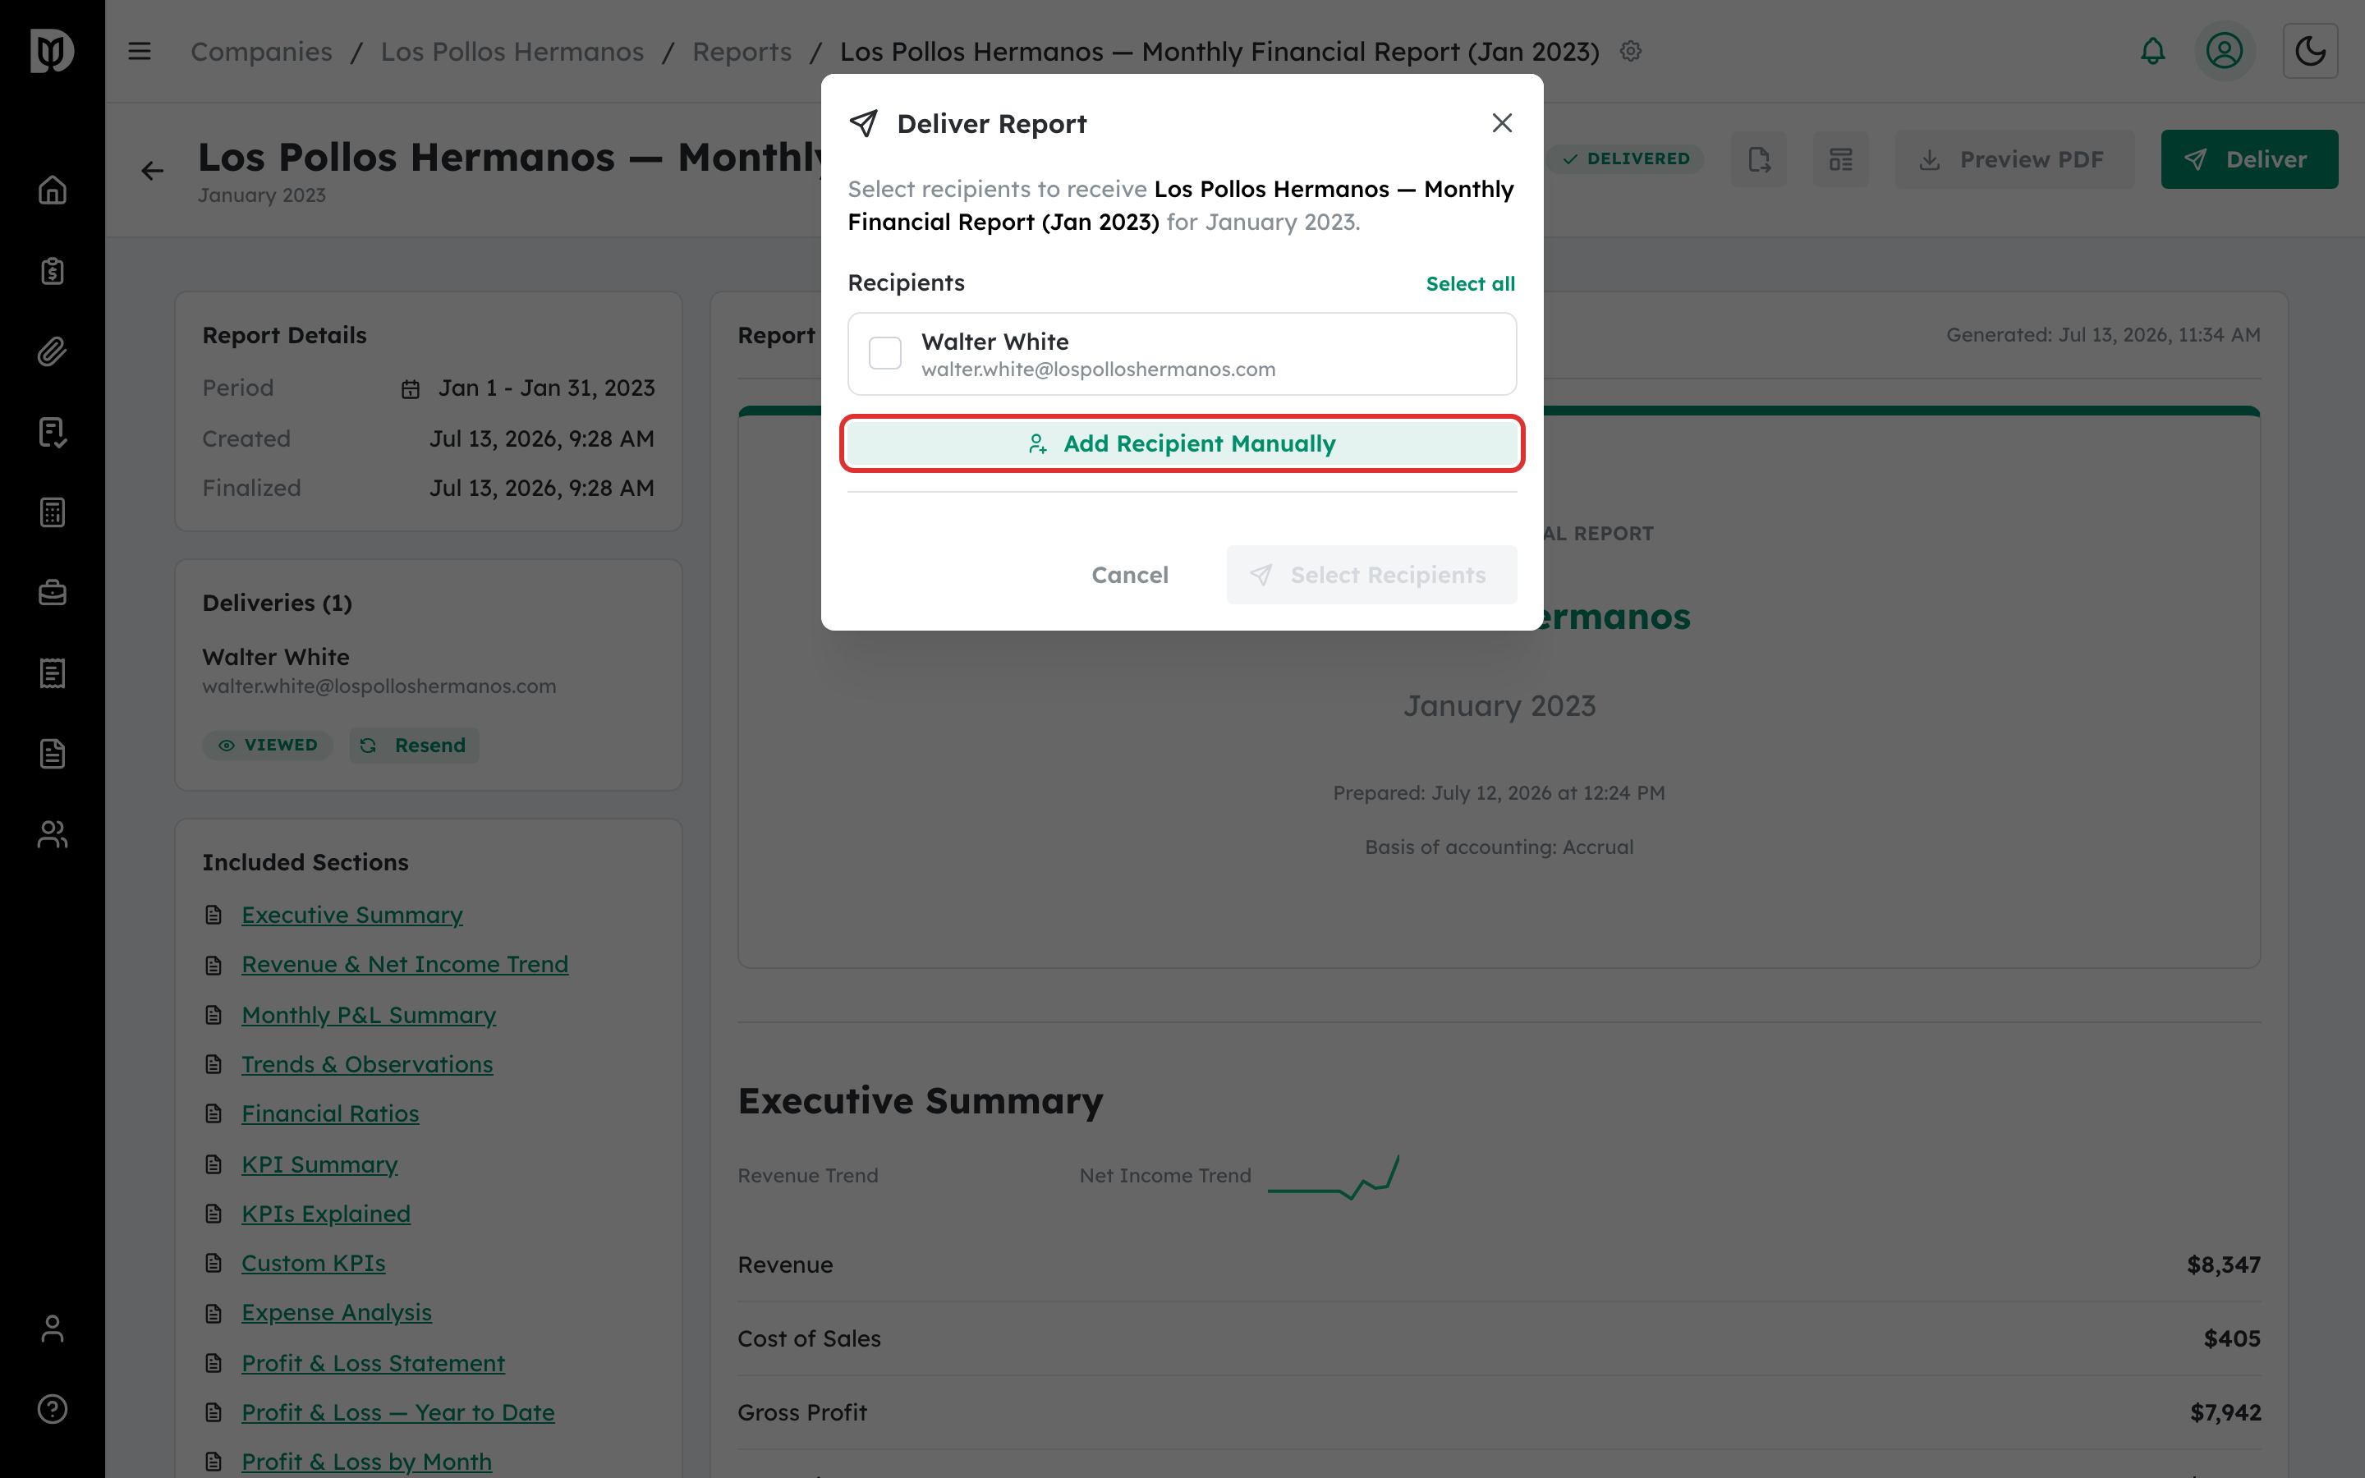The height and width of the screenshot is (1478, 2365).
Task: Jump to Financial Ratios section
Action: [330, 1113]
